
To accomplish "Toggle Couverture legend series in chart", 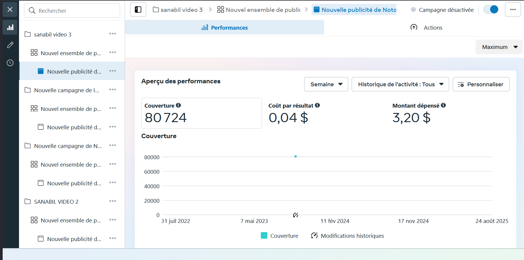I will pos(280,236).
